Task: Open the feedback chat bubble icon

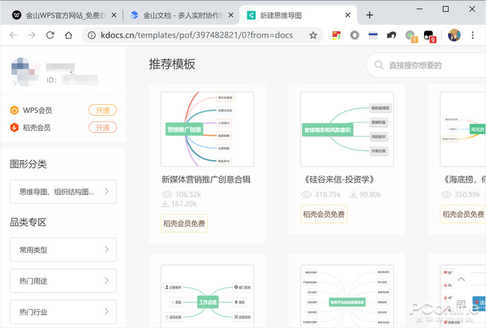Action: pyautogui.click(x=461, y=304)
